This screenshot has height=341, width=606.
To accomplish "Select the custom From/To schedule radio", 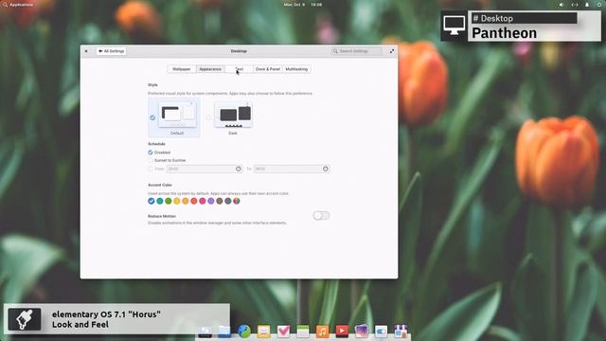I will (x=151, y=169).
